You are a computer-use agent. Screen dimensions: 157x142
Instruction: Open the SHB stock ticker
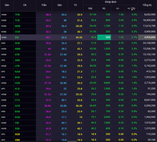pos(17,43)
